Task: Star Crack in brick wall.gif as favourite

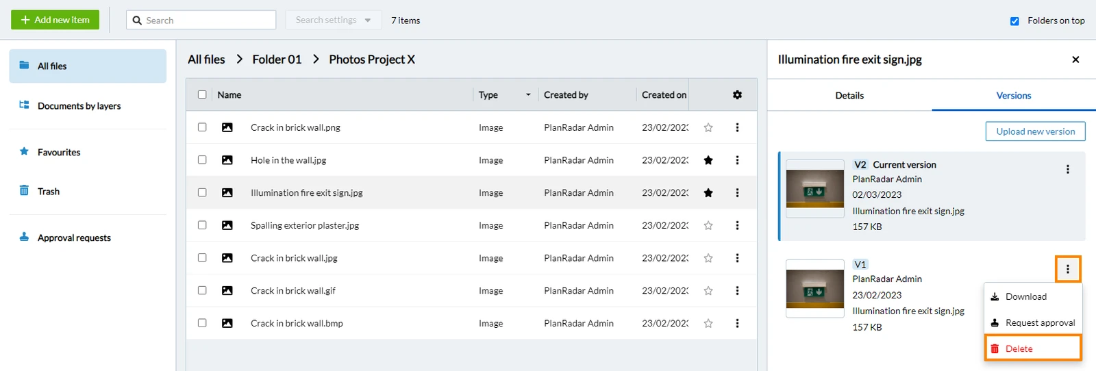Action: click(x=708, y=291)
